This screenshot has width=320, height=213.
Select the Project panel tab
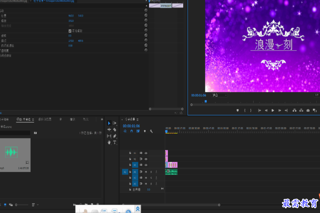click(24, 119)
